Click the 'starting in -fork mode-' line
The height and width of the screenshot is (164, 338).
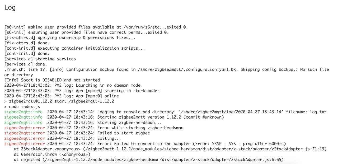[82, 91]
